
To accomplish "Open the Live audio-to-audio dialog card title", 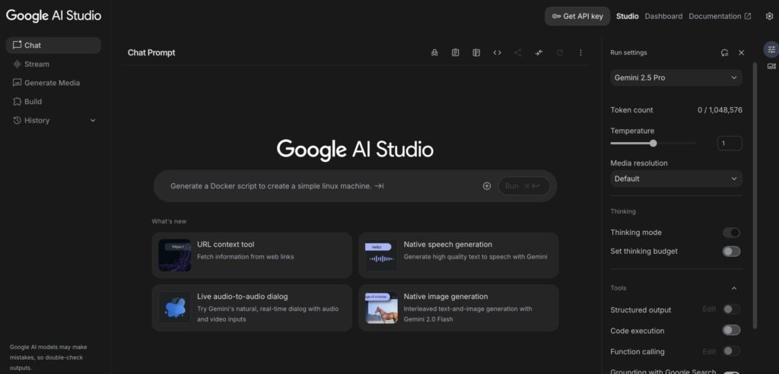I will click(243, 296).
